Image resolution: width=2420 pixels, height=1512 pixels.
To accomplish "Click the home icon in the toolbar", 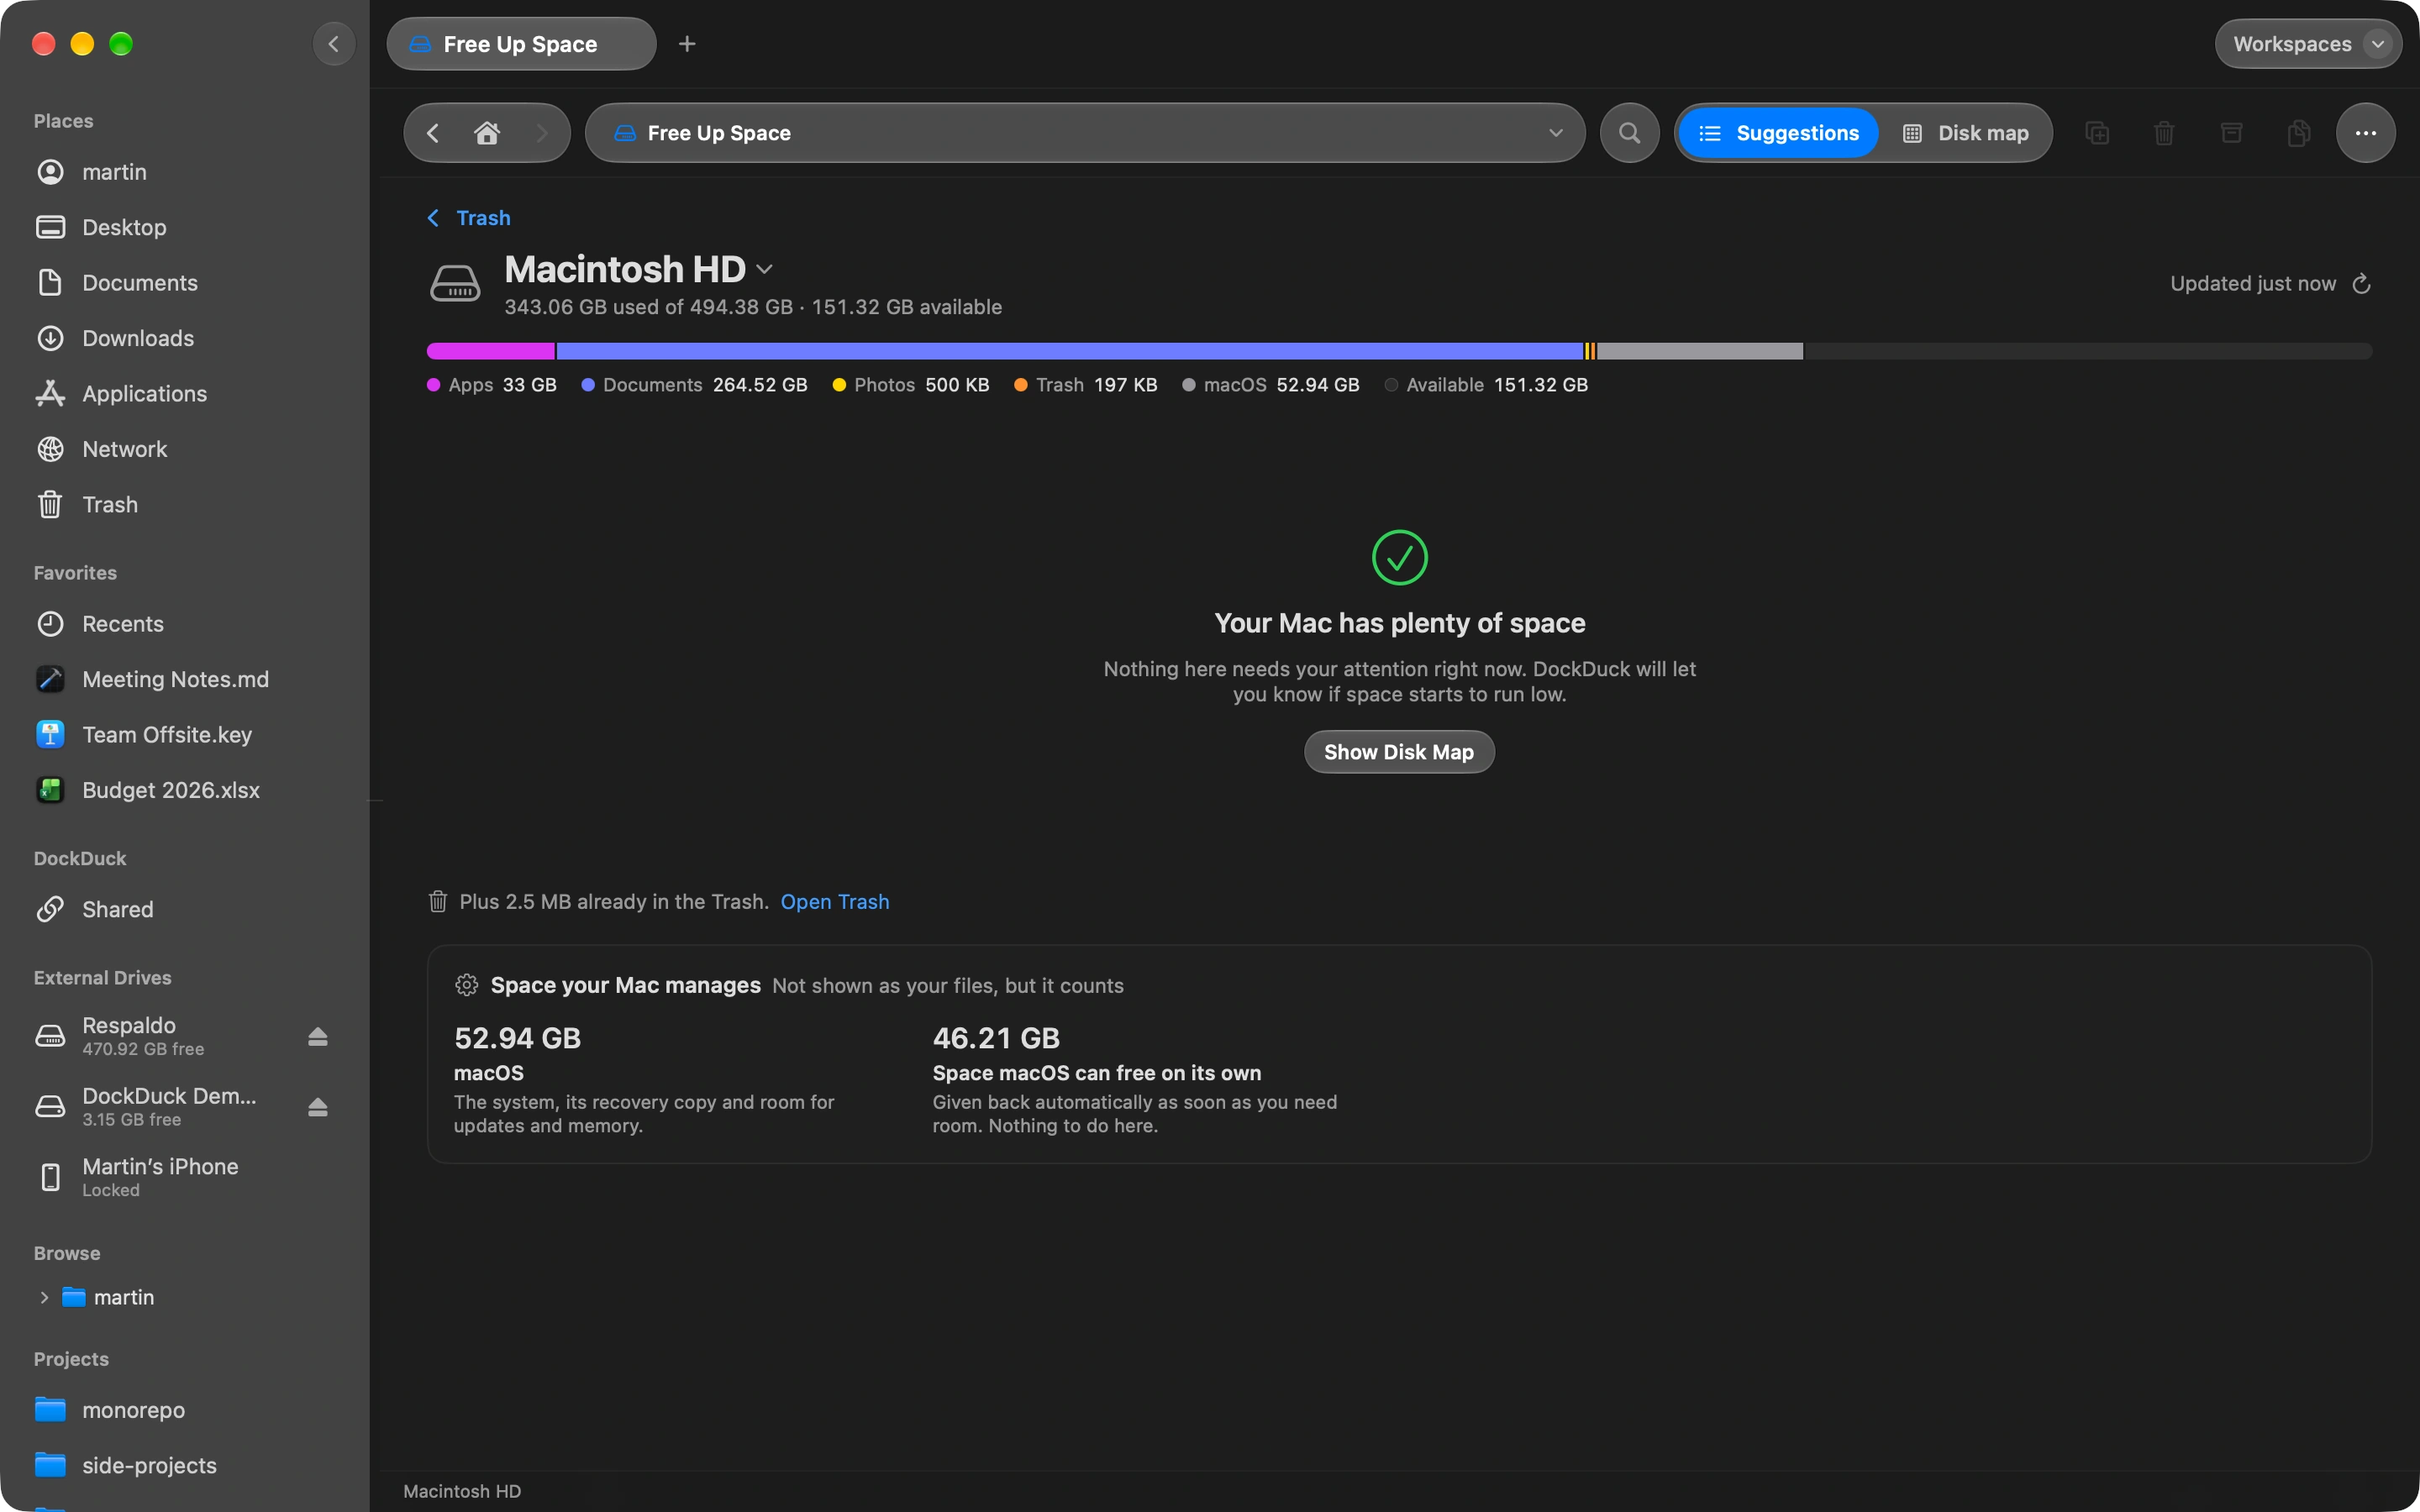I will pyautogui.click(x=487, y=133).
